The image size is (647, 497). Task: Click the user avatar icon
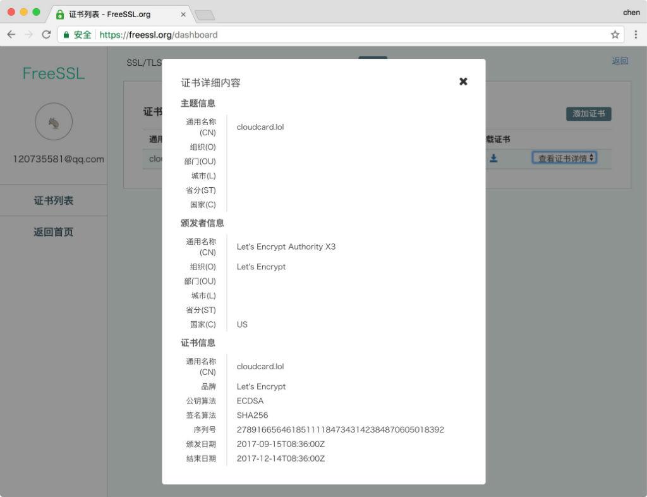(x=54, y=121)
